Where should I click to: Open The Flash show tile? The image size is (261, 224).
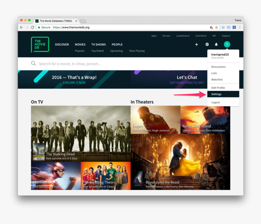click(x=56, y=176)
